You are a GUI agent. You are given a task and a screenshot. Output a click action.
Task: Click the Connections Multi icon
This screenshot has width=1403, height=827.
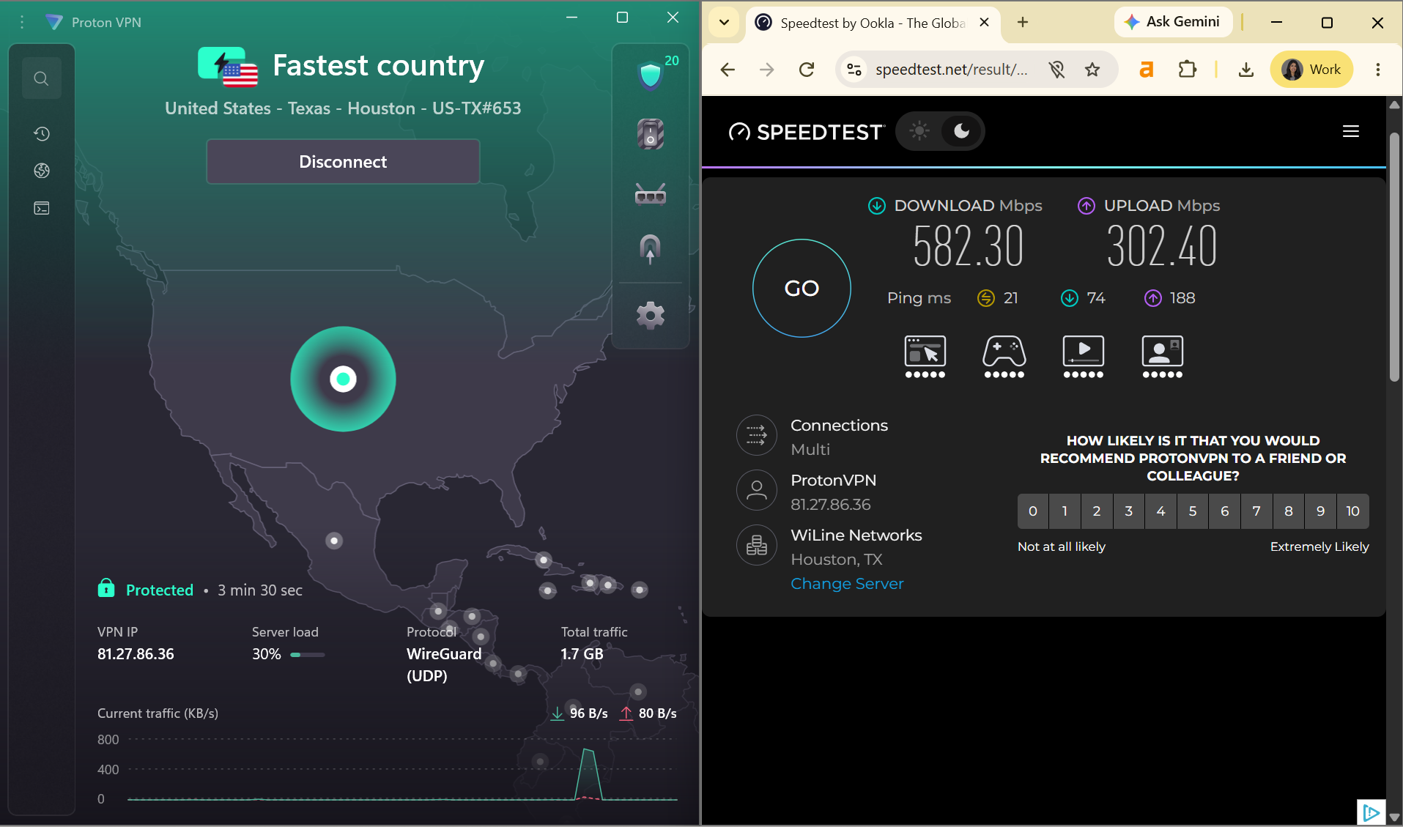[x=757, y=435]
